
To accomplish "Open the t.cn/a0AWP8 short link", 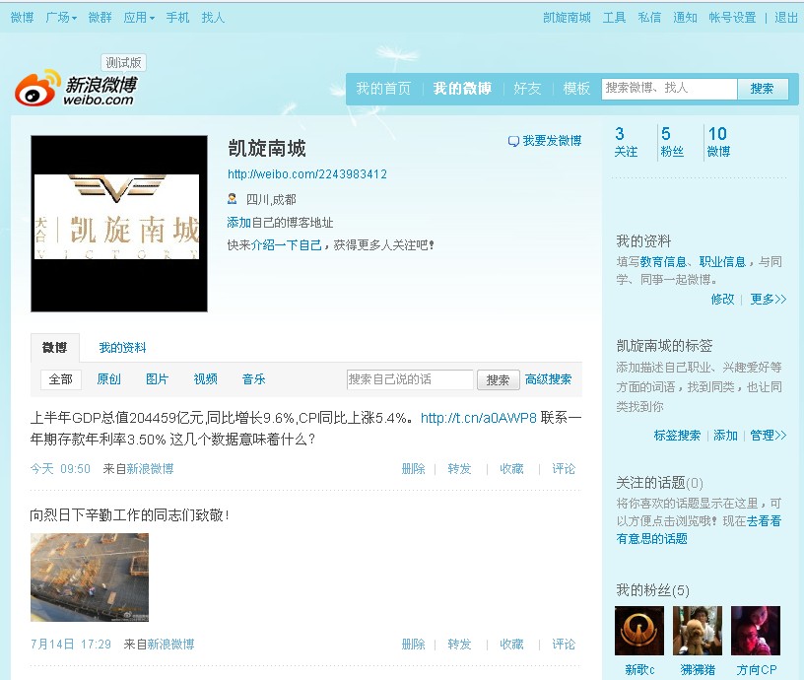I will click(x=478, y=418).
